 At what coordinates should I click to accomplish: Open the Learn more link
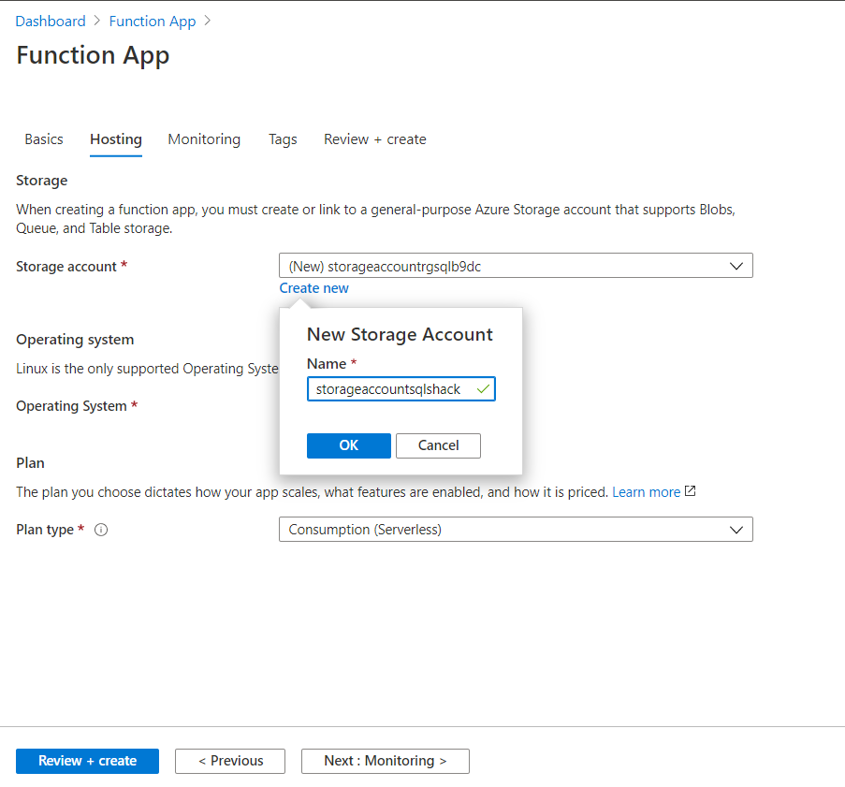pyautogui.click(x=646, y=491)
